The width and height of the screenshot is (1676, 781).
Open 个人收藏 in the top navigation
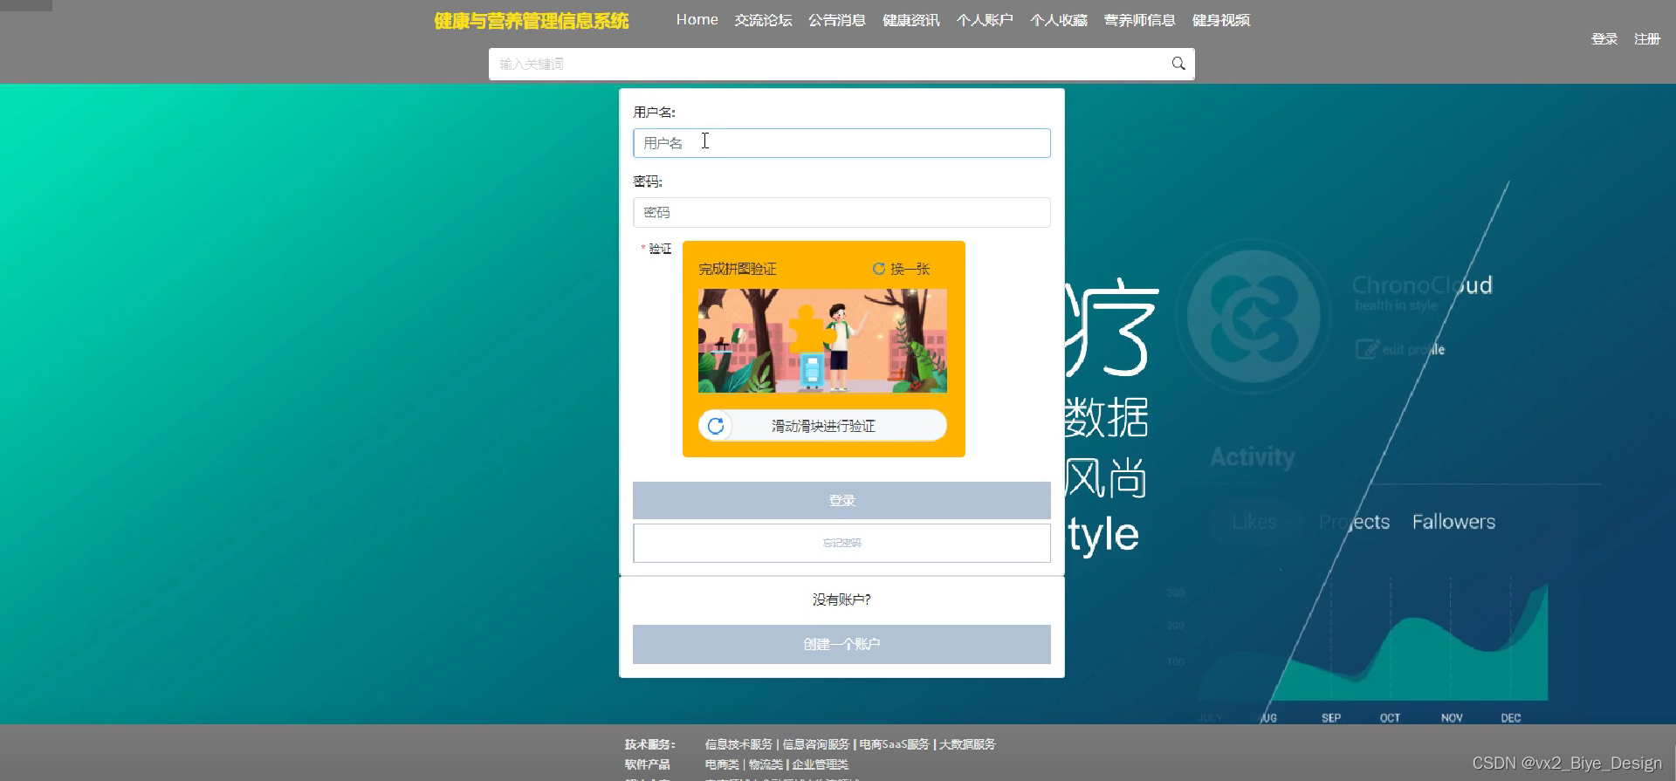coord(1059,19)
